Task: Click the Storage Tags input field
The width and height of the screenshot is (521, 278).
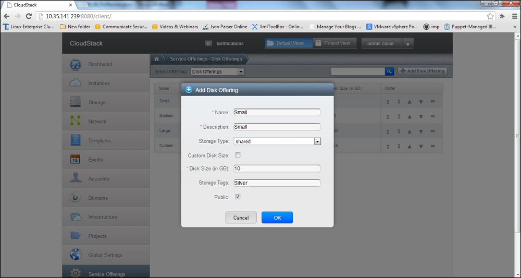Action: [x=277, y=183]
